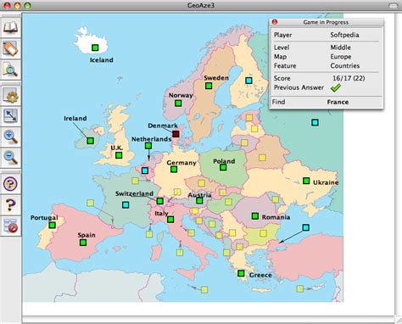
Task: Click the plain purple question mark icon
Action: coord(10,204)
